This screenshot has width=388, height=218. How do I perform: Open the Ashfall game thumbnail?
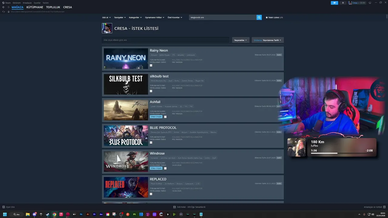[126, 110]
